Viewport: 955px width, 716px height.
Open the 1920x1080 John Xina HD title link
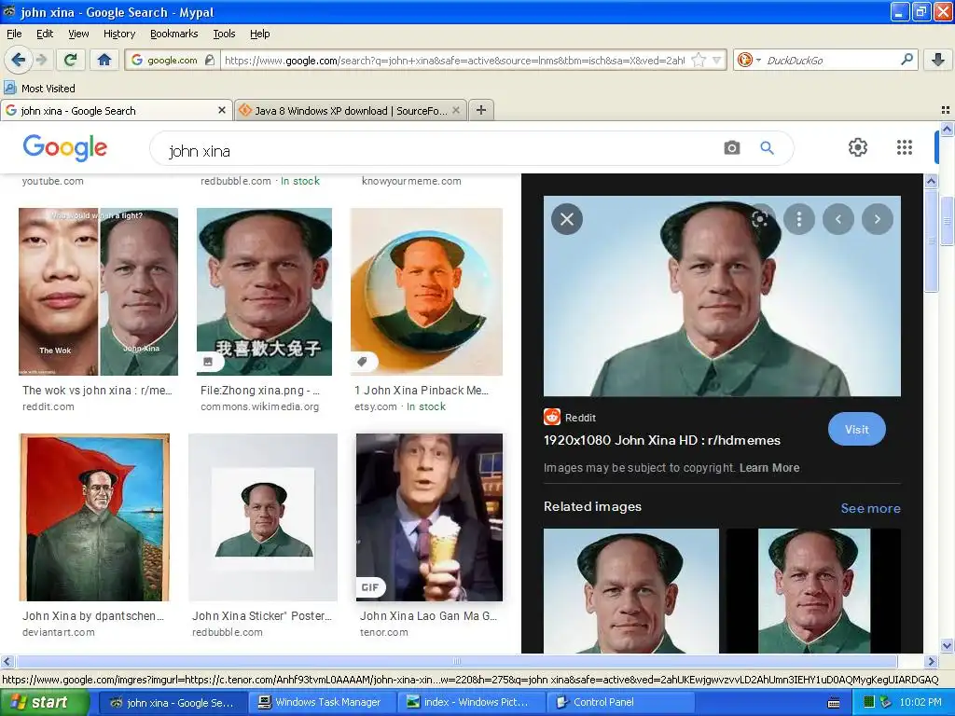(662, 440)
